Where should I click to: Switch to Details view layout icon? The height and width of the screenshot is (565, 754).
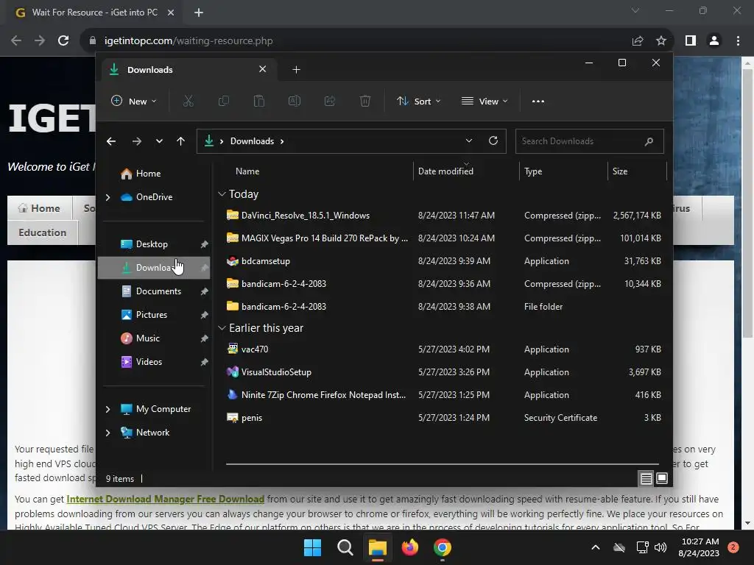click(646, 478)
